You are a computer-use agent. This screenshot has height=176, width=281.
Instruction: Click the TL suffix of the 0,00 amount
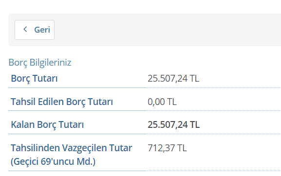click(x=172, y=102)
